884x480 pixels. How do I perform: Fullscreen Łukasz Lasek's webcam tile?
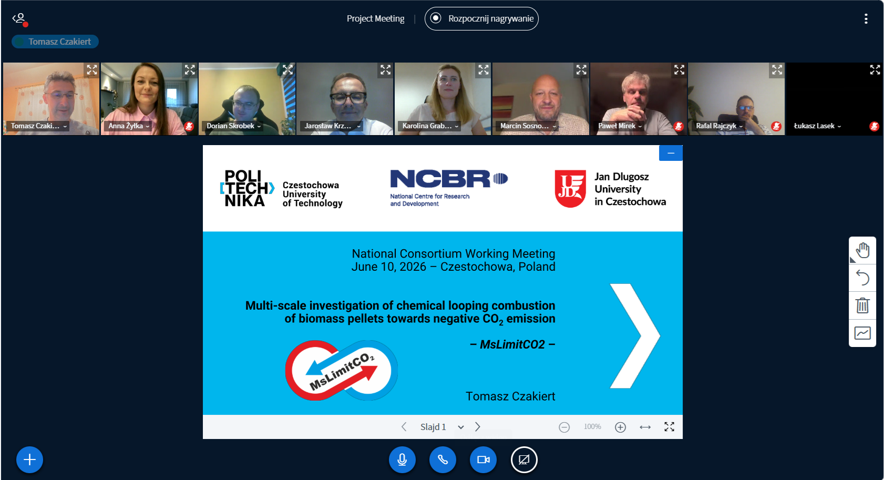click(875, 70)
